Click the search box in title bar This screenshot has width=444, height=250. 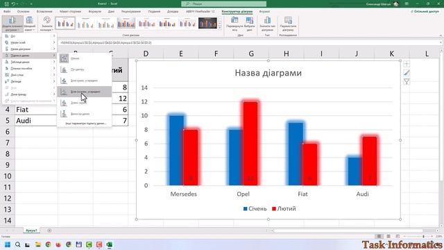pyautogui.click(x=223, y=3)
